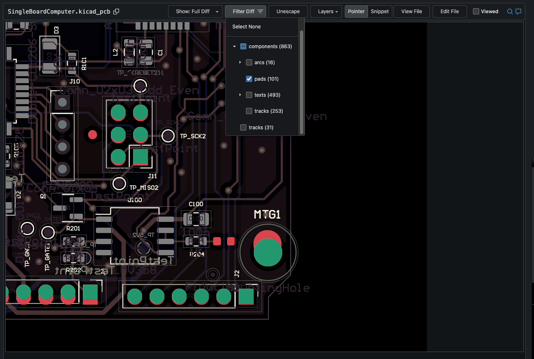
Task: Switch to the Snippet tab
Action: pyautogui.click(x=379, y=11)
